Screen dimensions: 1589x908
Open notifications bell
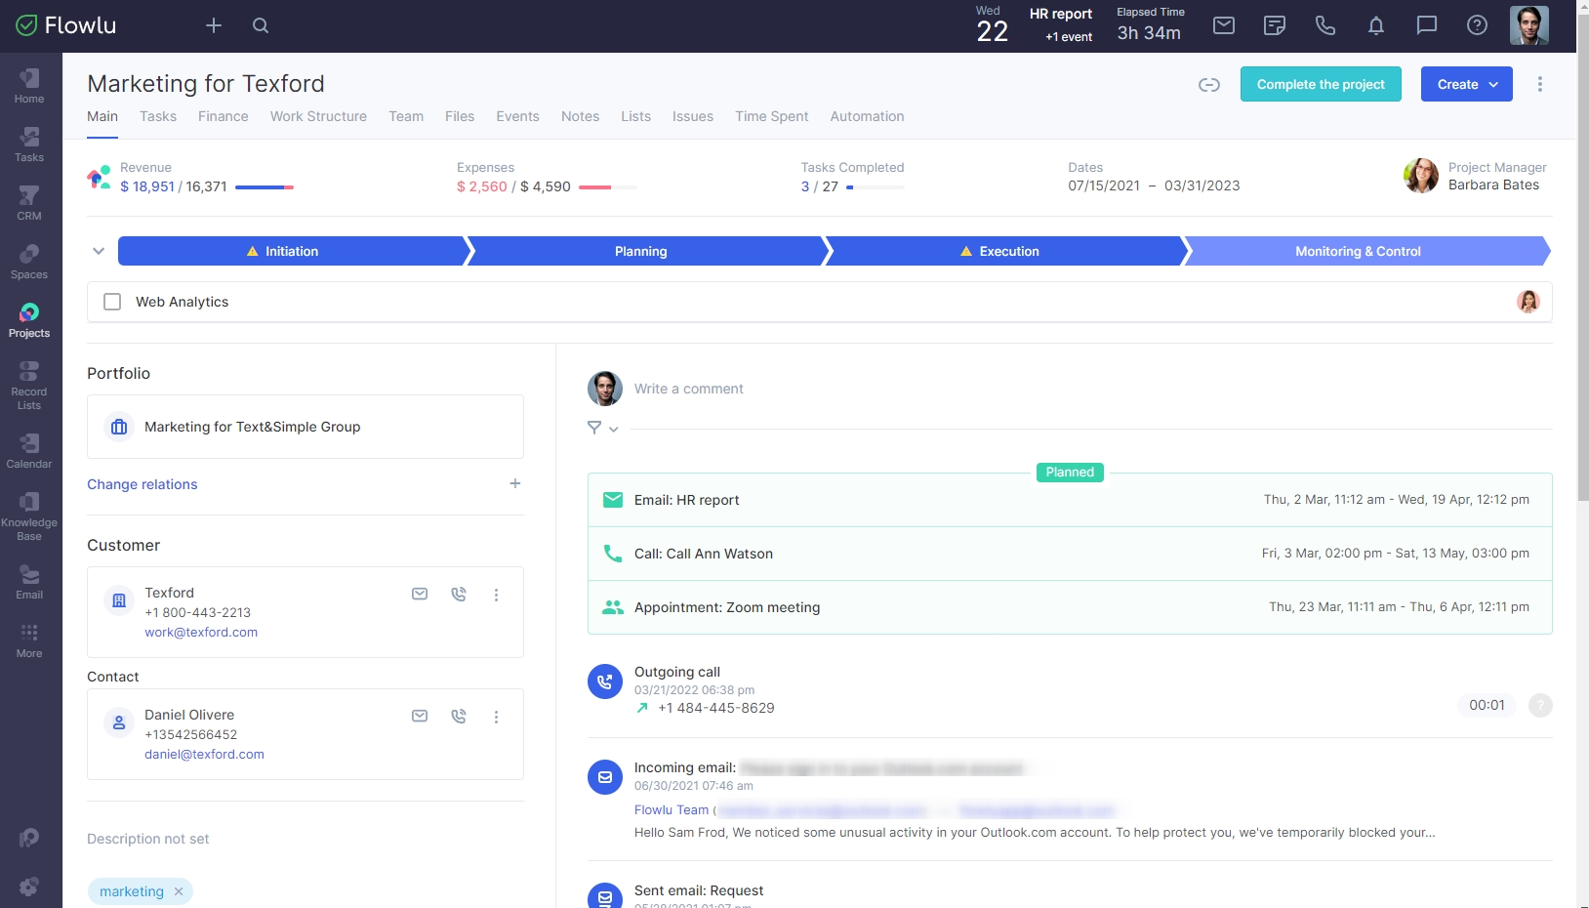pyautogui.click(x=1376, y=25)
